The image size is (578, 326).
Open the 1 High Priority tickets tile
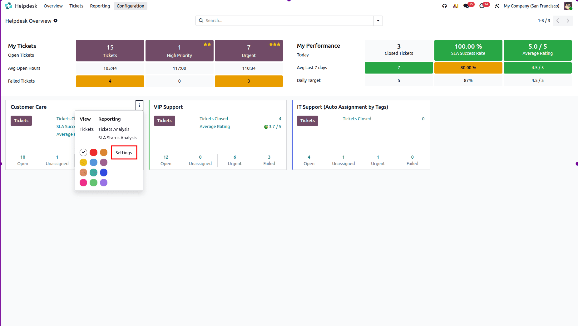pyautogui.click(x=180, y=50)
